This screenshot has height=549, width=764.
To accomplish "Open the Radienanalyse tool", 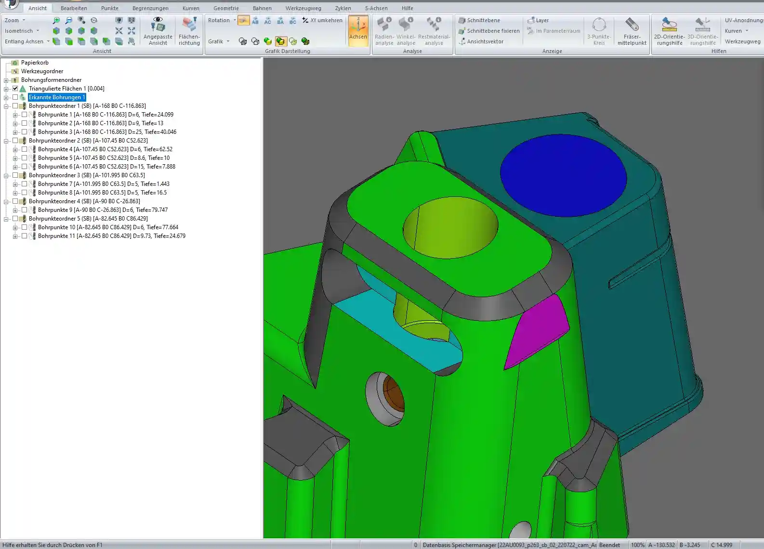I will (x=384, y=31).
